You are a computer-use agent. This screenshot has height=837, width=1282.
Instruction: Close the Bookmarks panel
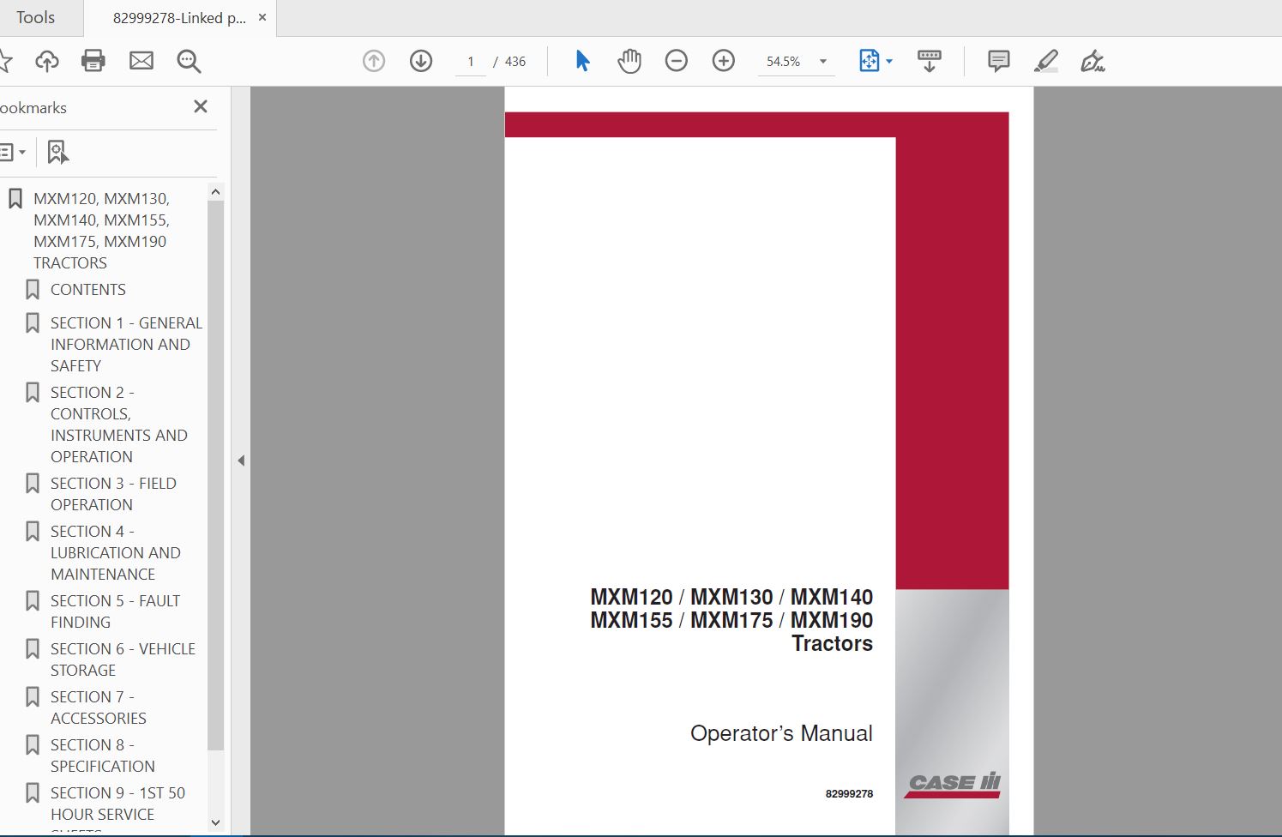point(201,106)
